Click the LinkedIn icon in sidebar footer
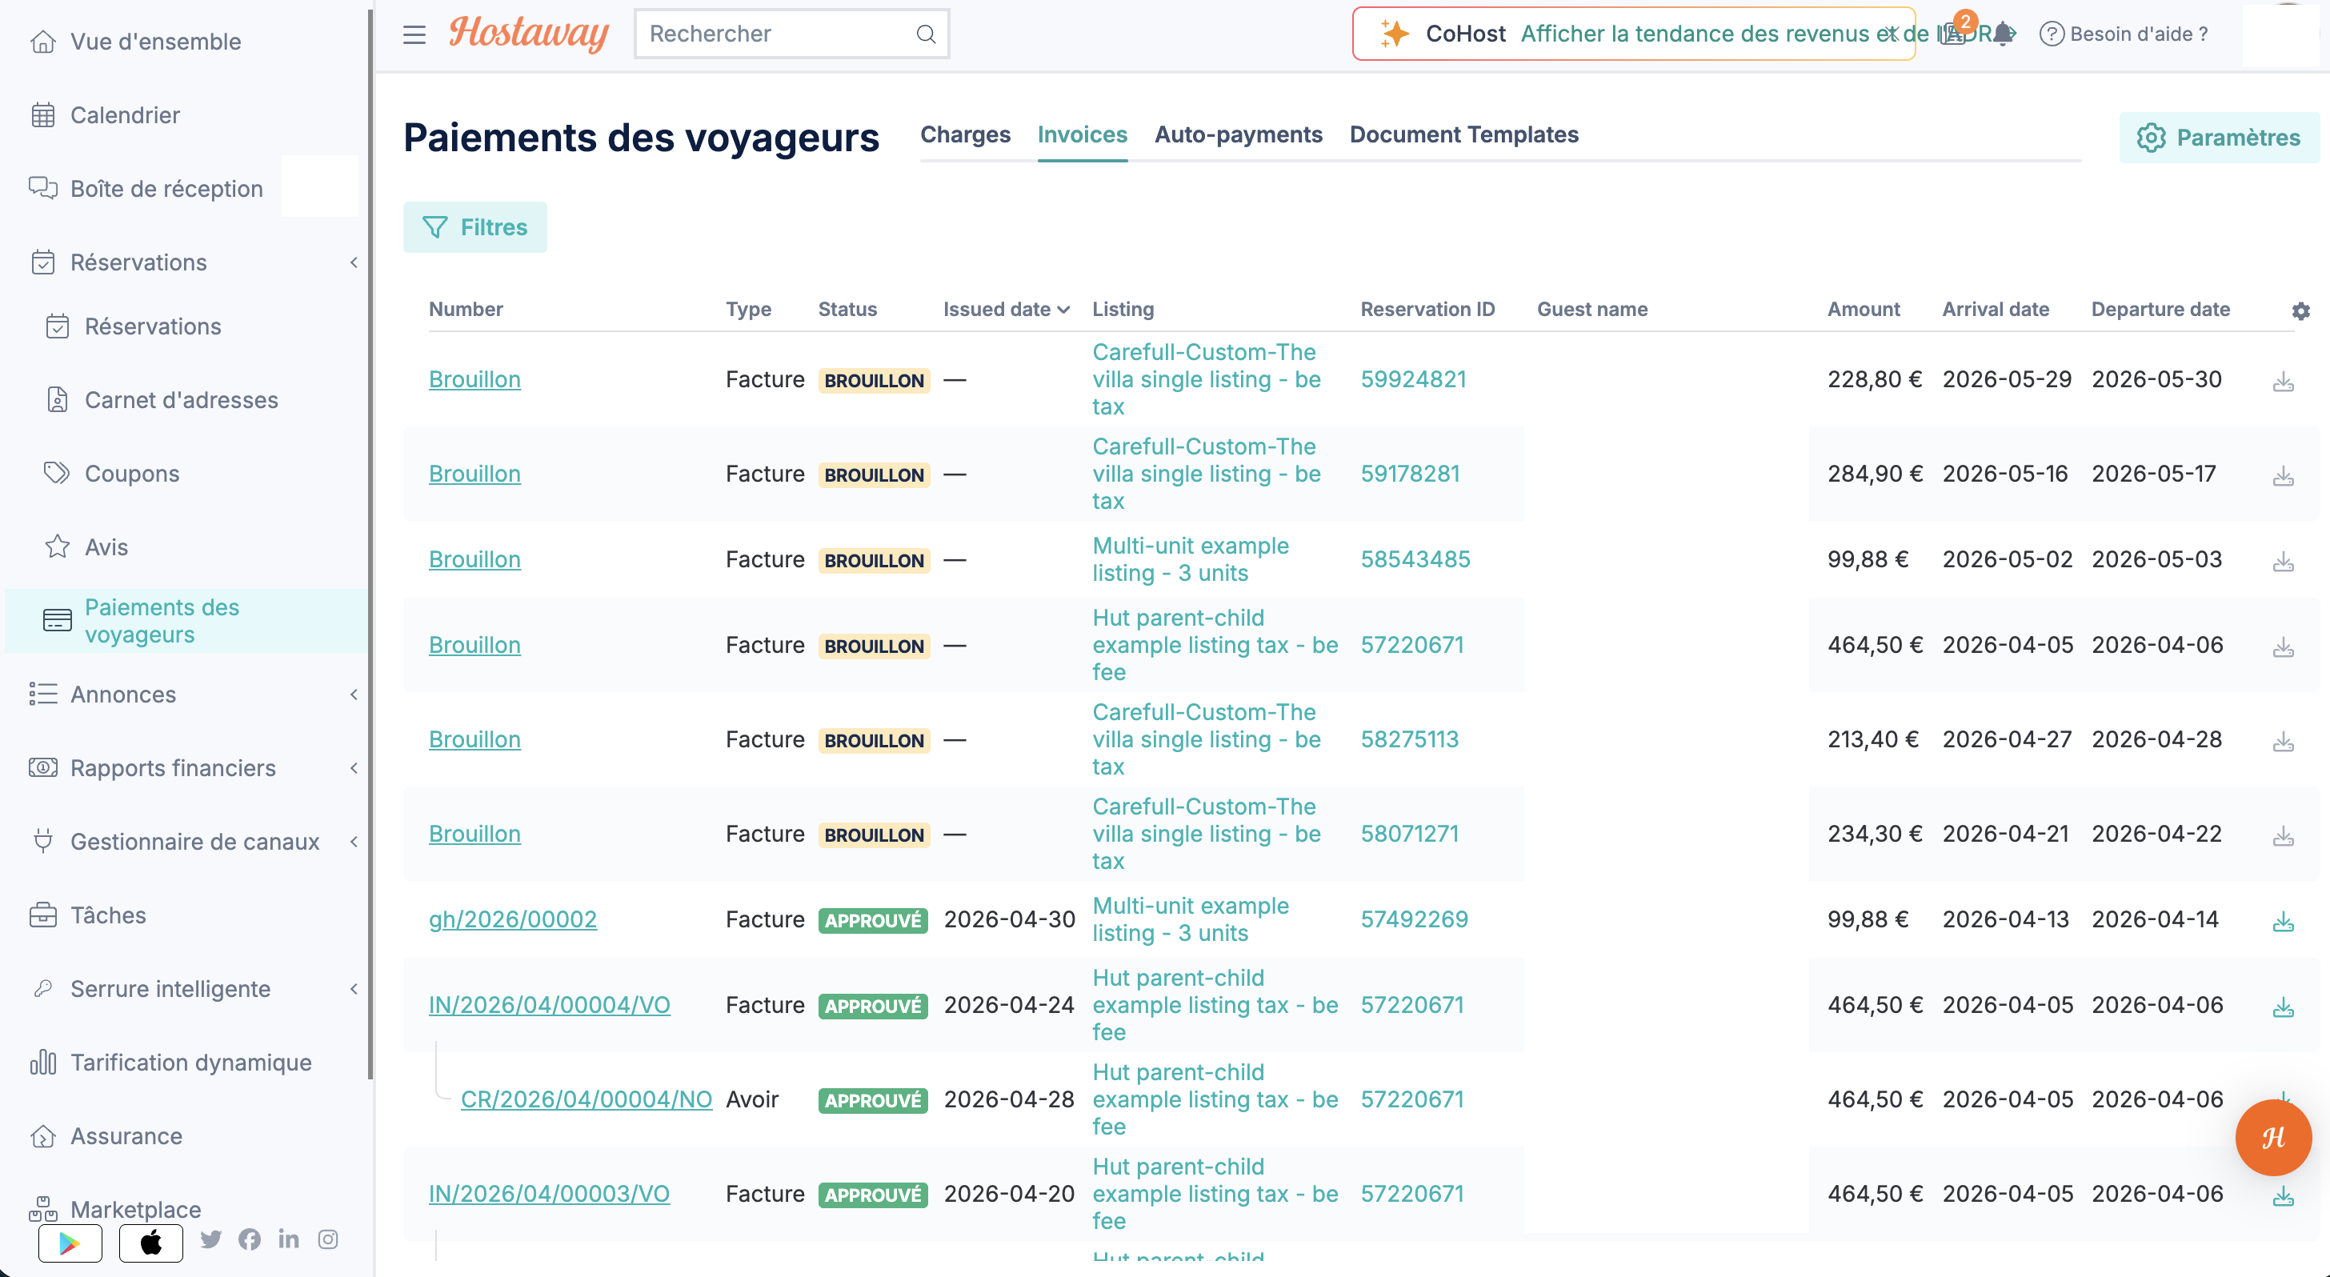This screenshot has width=2330, height=1277. click(x=289, y=1239)
